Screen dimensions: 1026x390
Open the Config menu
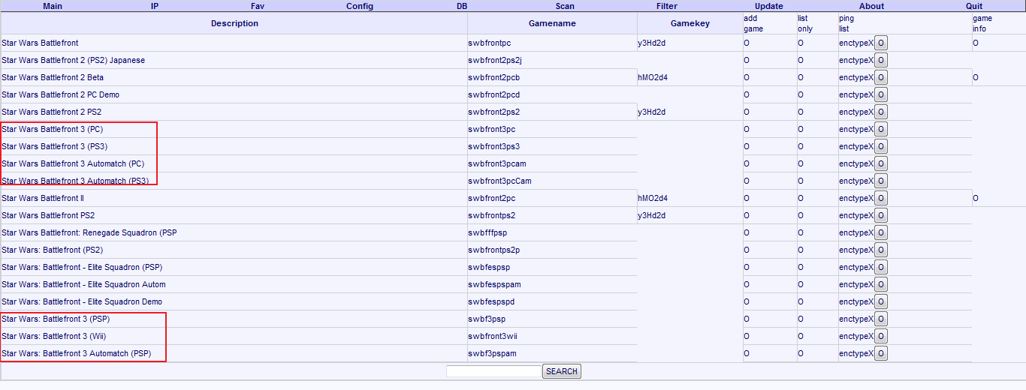pyautogui.click(x=360, y=6)
